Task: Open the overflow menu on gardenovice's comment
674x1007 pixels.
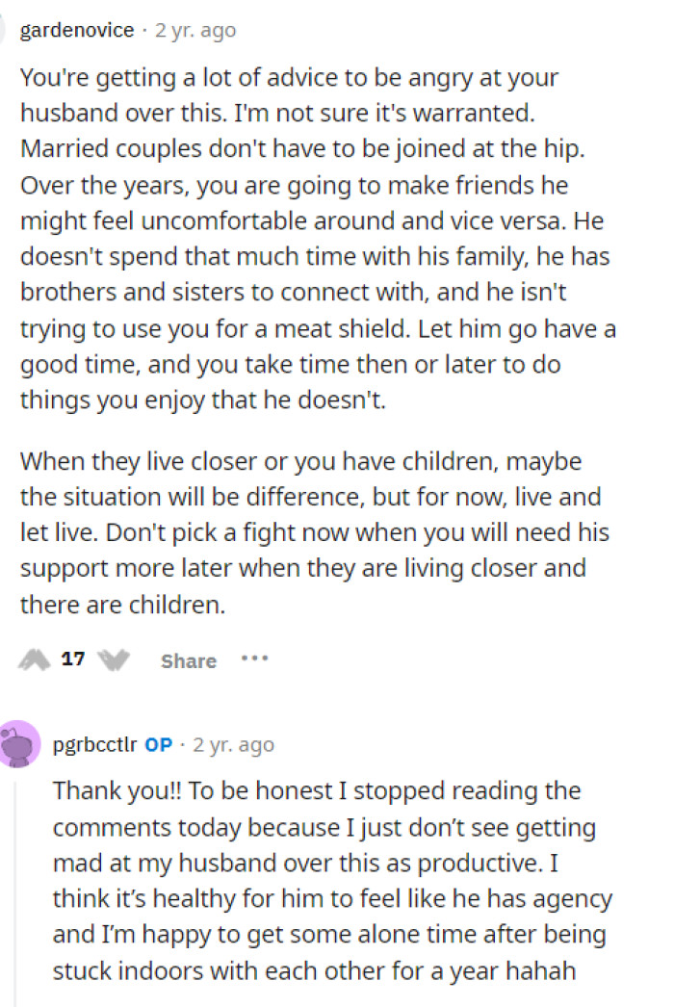Action: coord(254,659)
